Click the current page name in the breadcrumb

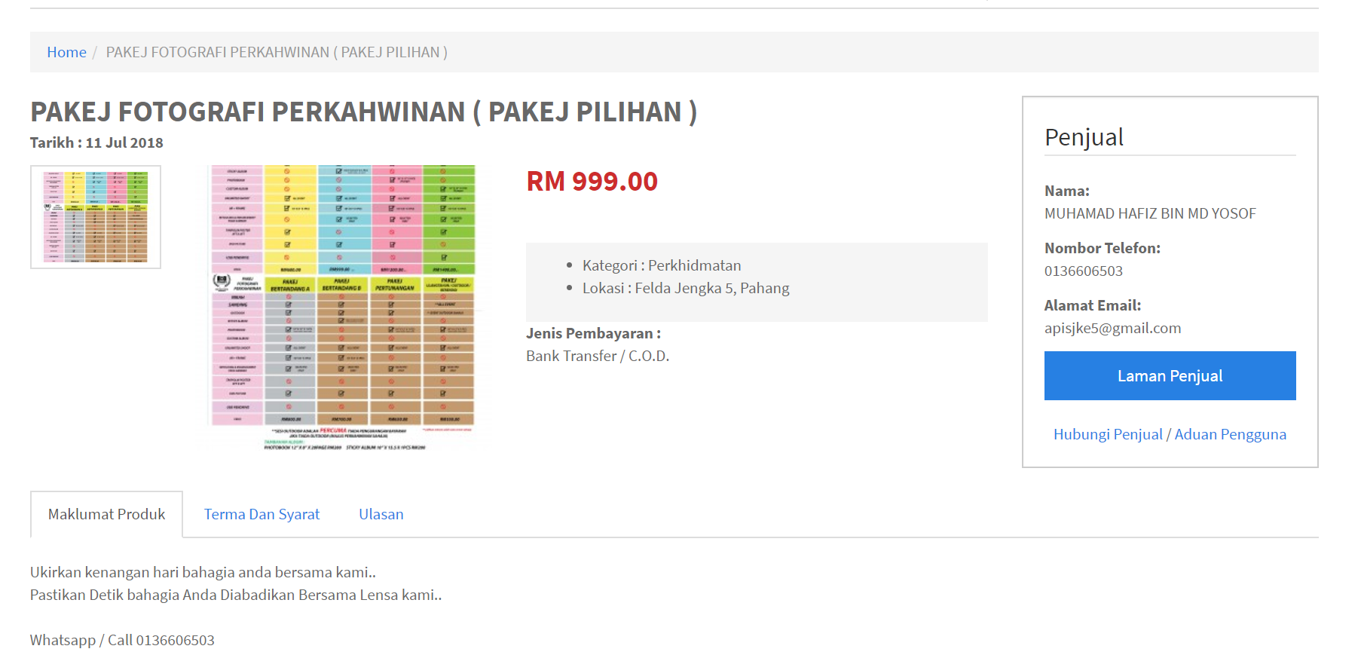click(x=276, y=52)
